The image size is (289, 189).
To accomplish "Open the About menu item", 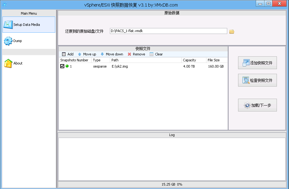I will pos(29,63).
